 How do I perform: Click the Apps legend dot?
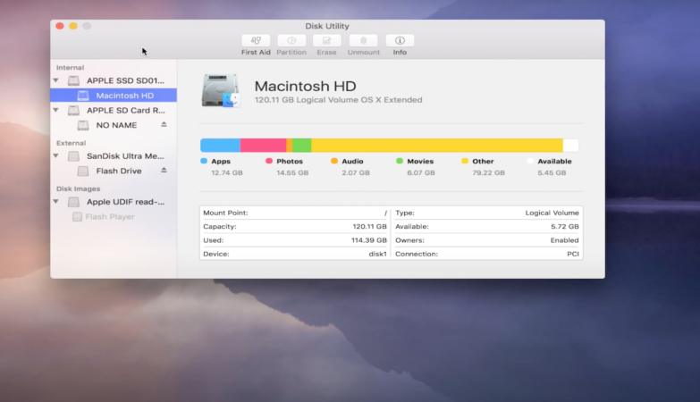[x=204, y=161]
